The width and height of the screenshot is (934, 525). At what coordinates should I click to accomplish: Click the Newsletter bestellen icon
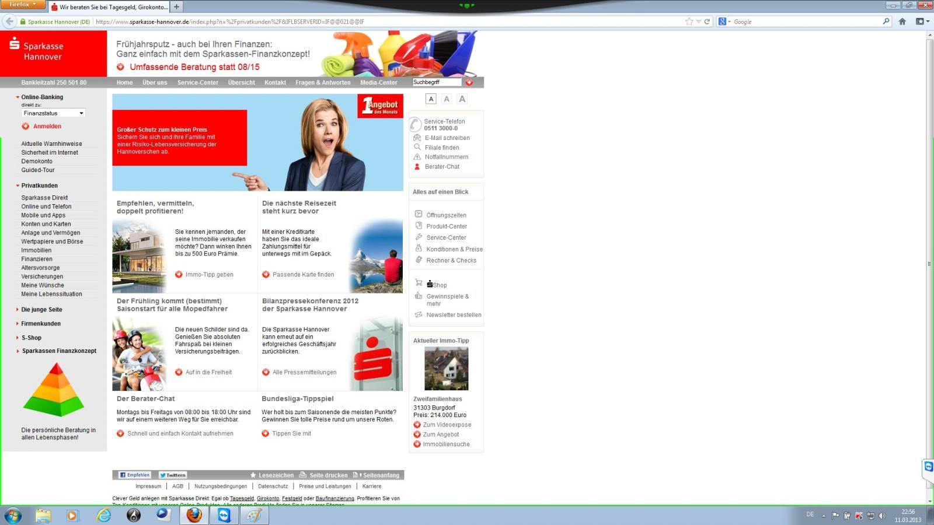click(418, 314)
